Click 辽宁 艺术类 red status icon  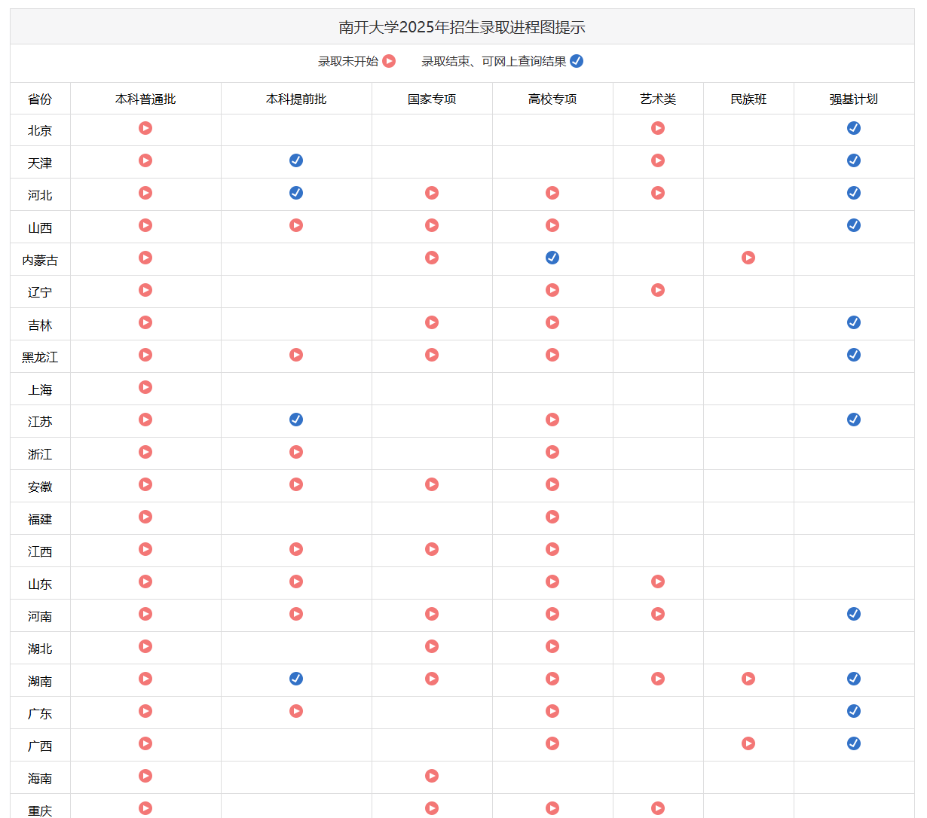pyautogui.click(x=658, y=290)
